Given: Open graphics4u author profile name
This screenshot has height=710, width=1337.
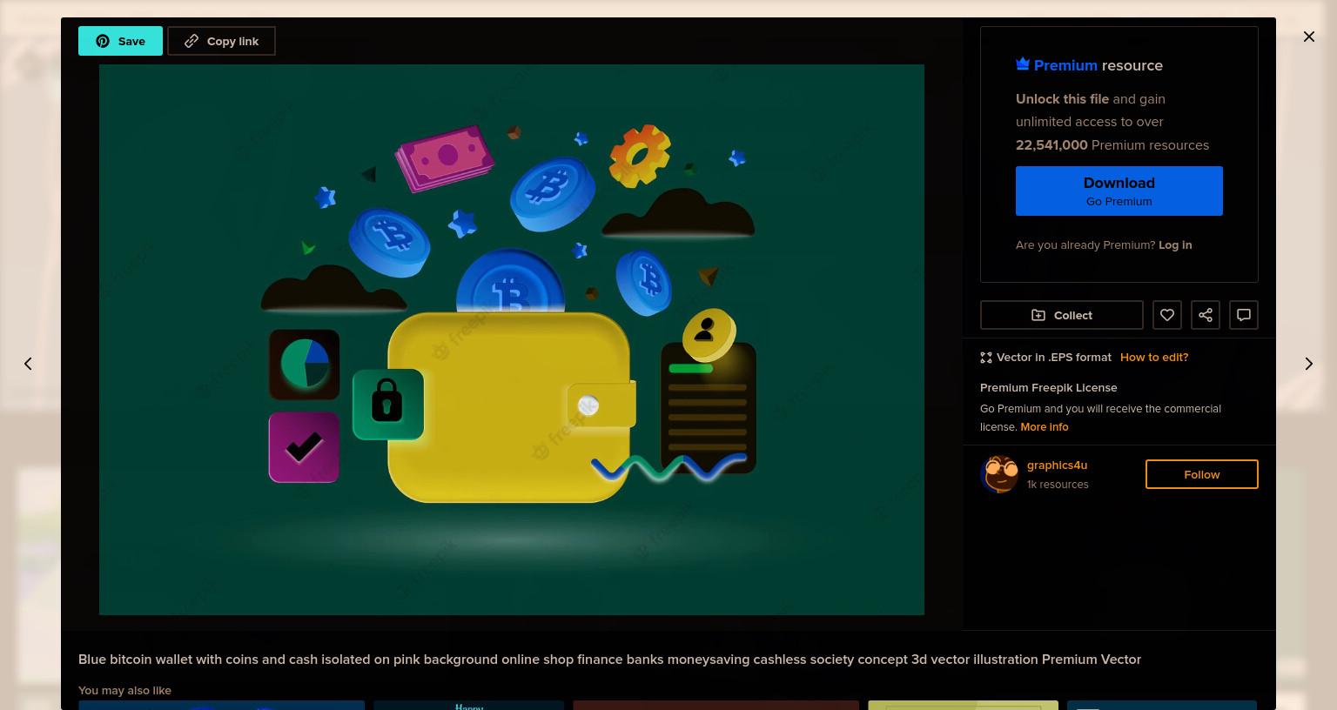Looking at the screenshot, I should (1057, 466).
